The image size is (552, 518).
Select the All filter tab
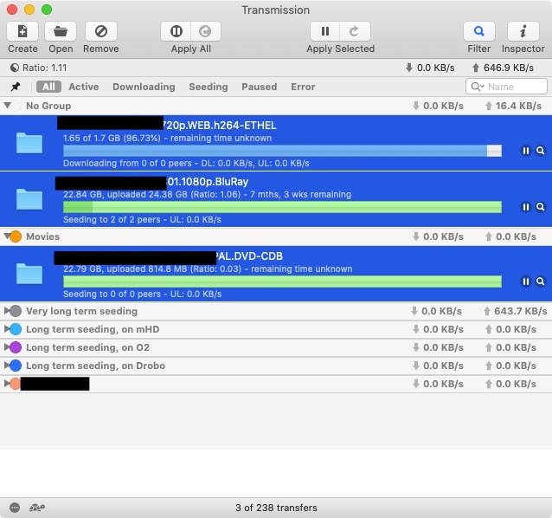tap(48, 87)
